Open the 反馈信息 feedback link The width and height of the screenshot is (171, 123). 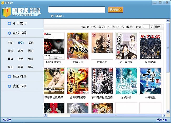162,120
